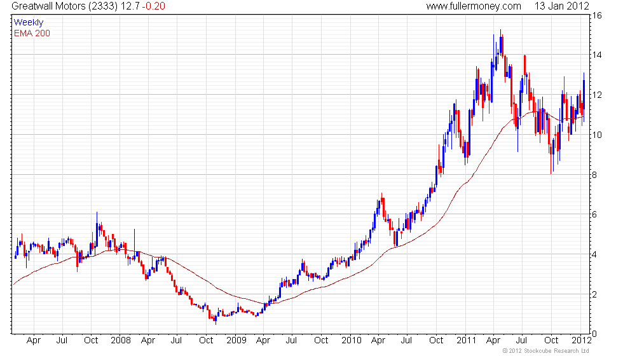Click the first Apr label before 2008
Viewport: 623px width, 356px height.
[x=34, y=341]
